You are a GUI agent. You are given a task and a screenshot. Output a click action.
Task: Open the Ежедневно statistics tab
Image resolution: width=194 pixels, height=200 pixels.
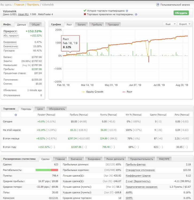tap(94, 159)
